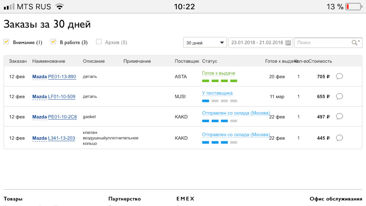Open comment icon for PE01-13-890 order

(x=339, y=76)
